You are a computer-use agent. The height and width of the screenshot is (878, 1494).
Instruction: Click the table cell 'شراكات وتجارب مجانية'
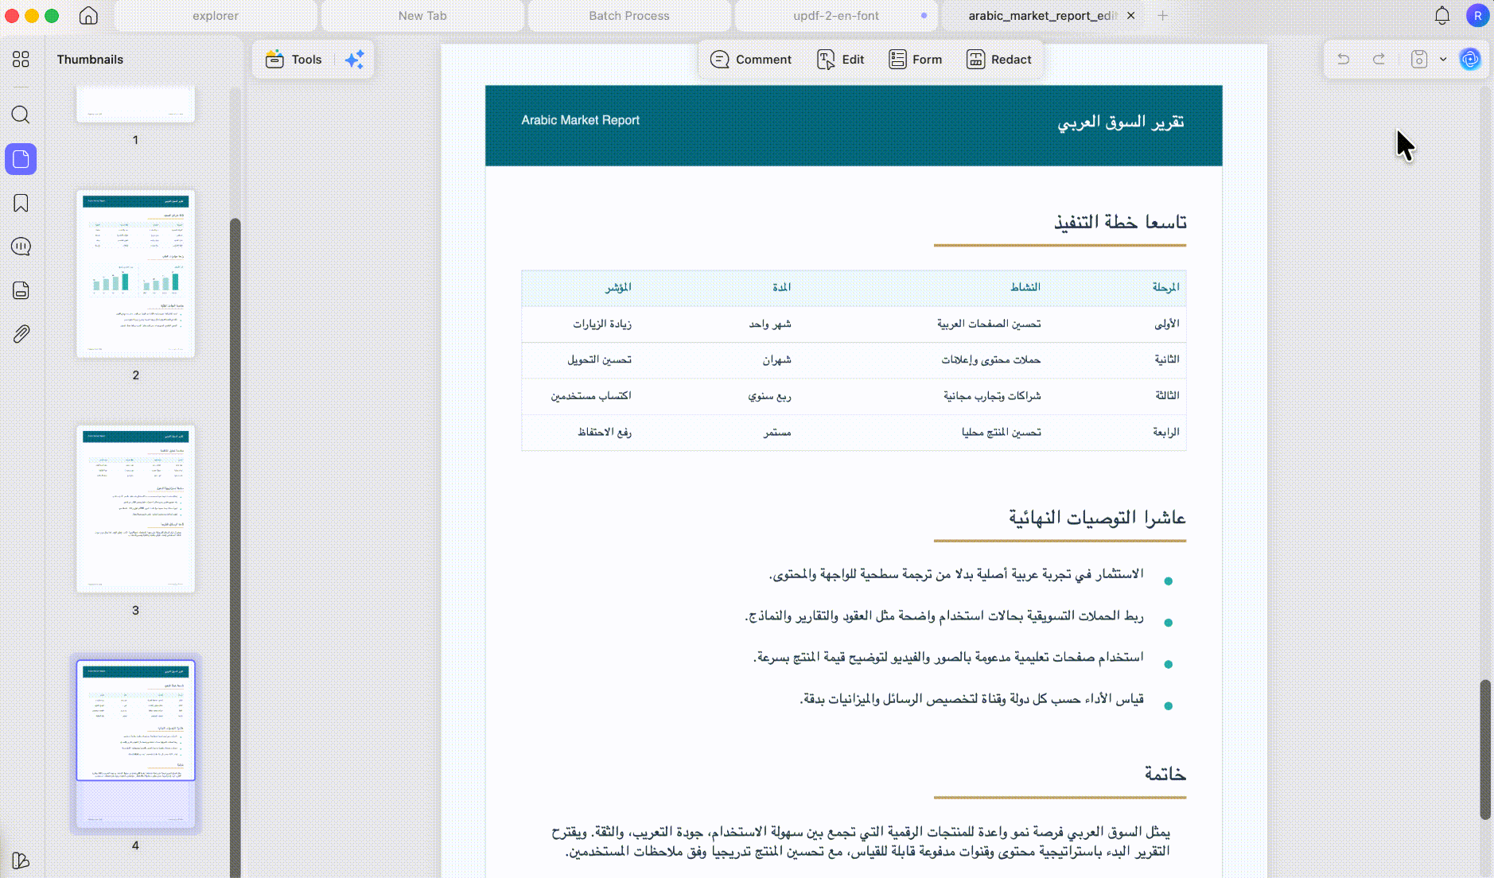click(x=992, y=395)
